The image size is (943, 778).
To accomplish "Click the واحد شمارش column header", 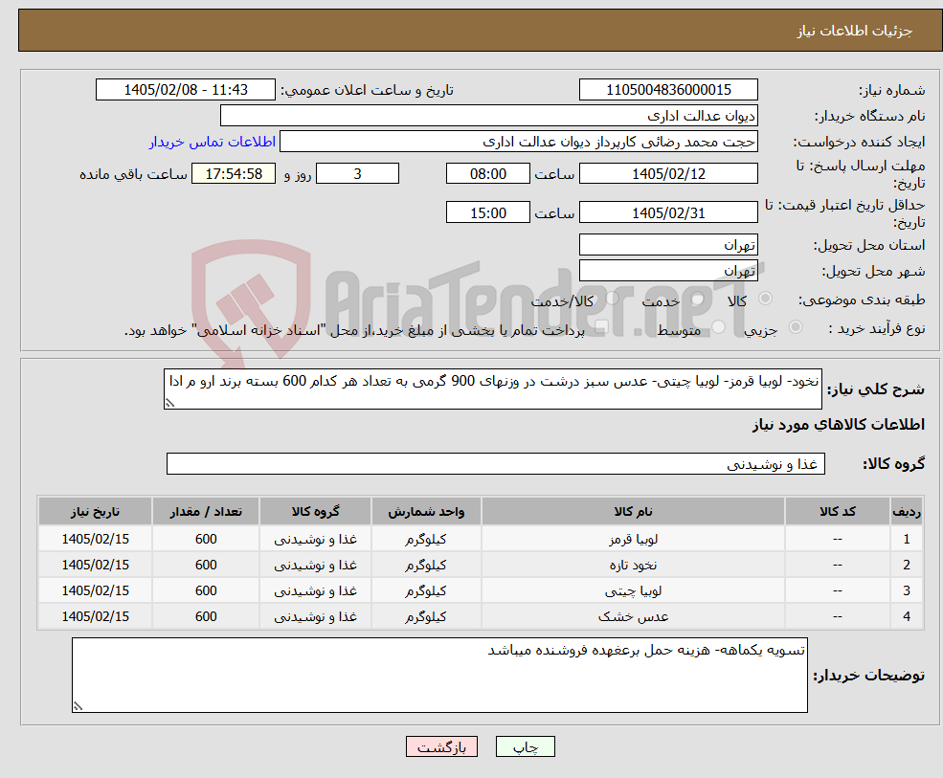I will click(x=426, y=512).
